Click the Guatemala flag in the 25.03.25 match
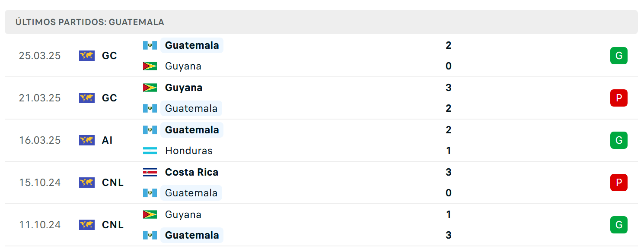The height and width of the screenshot is (252, 644). pos(150,45)
